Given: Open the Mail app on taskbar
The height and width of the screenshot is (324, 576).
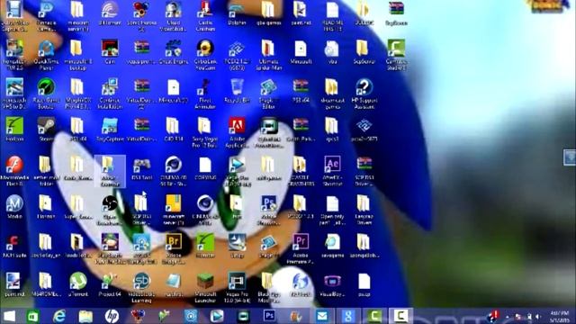Looking at the screenshot, I should (x=322, y=316).
